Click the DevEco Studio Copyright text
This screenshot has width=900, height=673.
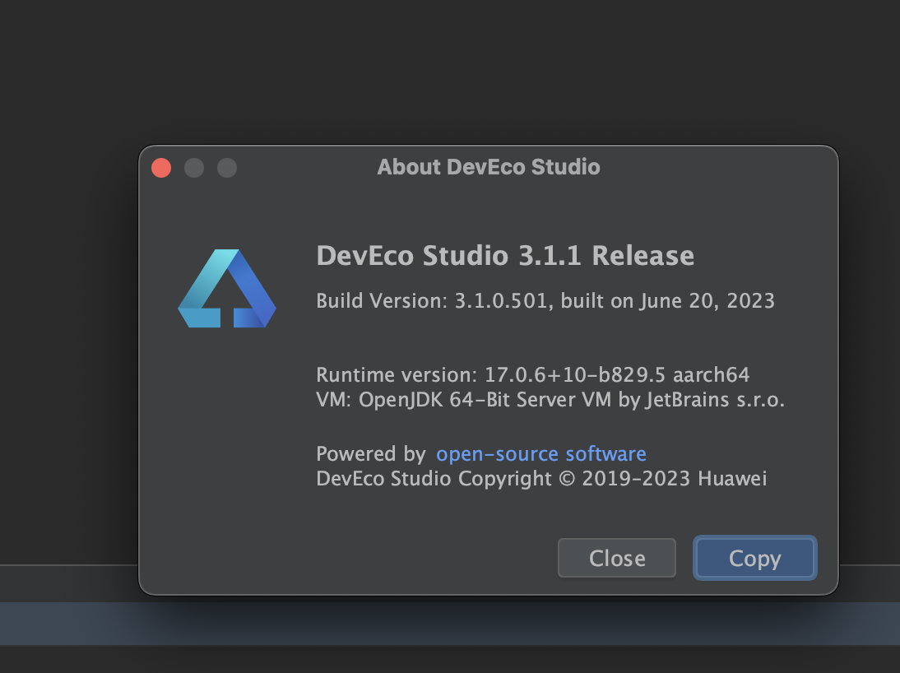[x=434, y=479]
